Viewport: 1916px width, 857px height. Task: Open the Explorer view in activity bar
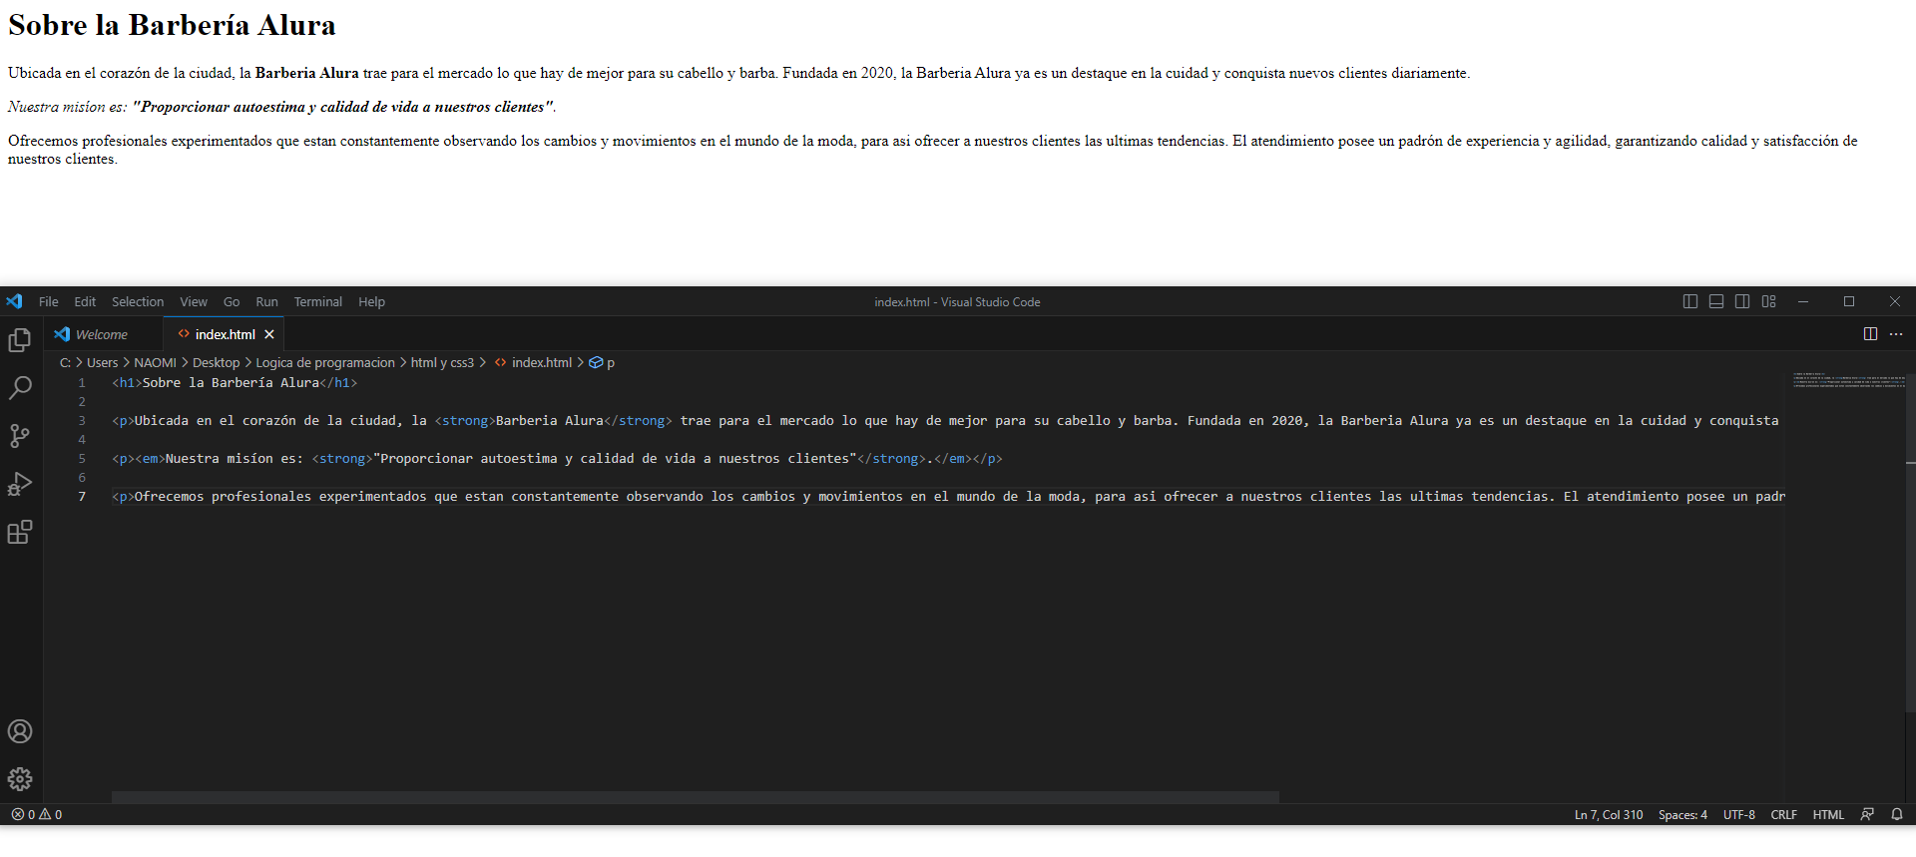tap(20, 340)
